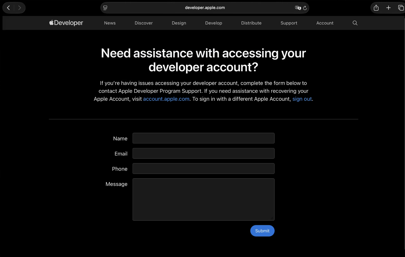Open the Distribute menu item
405x257 pixels.
coord(251,23)
